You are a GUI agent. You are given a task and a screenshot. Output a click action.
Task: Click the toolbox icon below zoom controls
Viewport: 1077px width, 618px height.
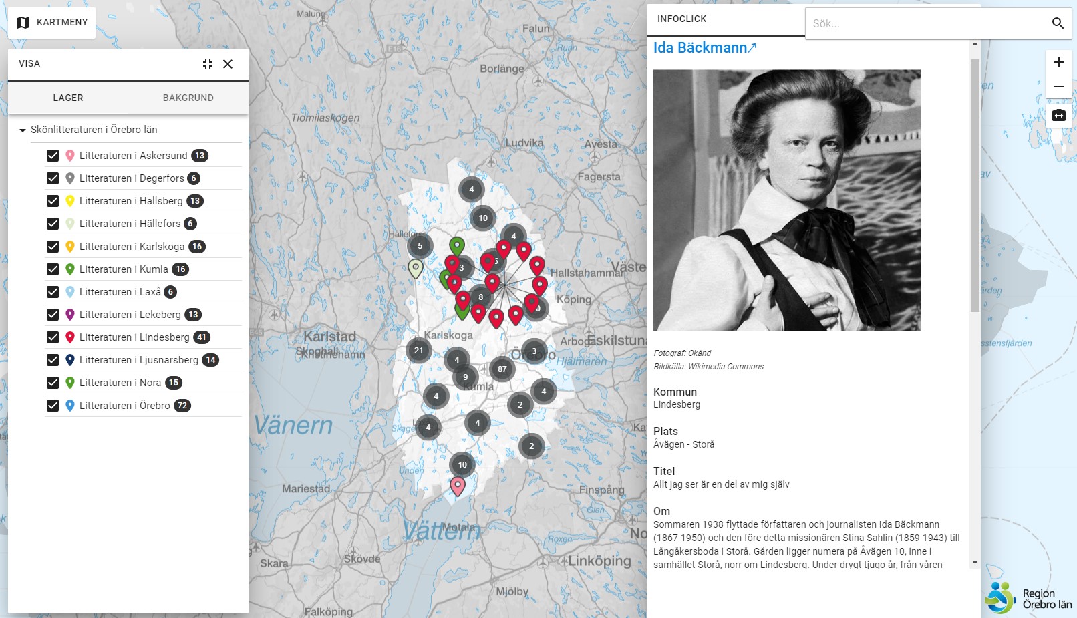point(1059,116)
